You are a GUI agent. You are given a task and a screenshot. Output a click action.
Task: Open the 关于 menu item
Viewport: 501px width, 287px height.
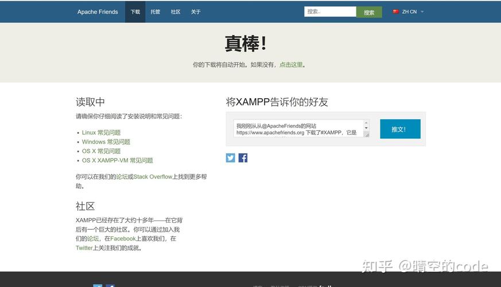click(196, 12)
